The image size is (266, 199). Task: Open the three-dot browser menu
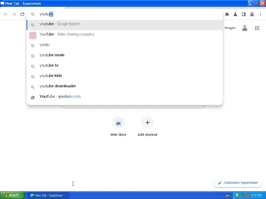pyautogui.click(x=260, y=15)
